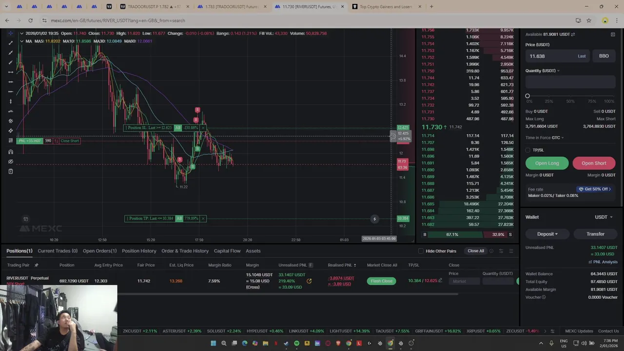Click the settings sliders icon in positions bar

point(501,251)
